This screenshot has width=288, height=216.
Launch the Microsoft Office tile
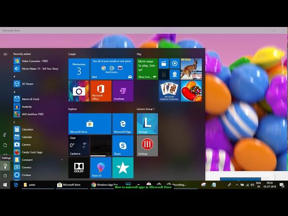[101, 91]
